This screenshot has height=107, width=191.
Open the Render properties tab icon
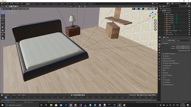click(x=159, y=44)
